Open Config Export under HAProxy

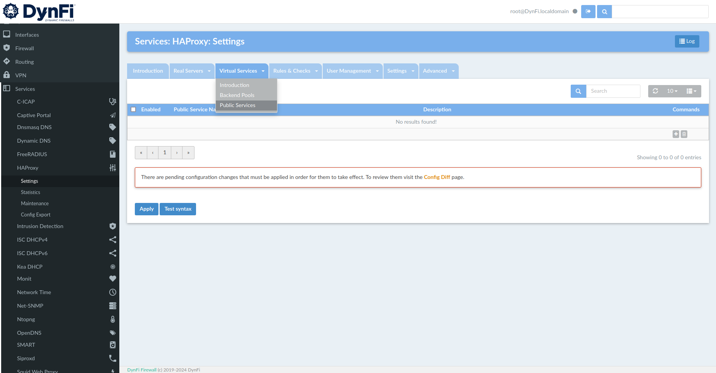[60, 215]
